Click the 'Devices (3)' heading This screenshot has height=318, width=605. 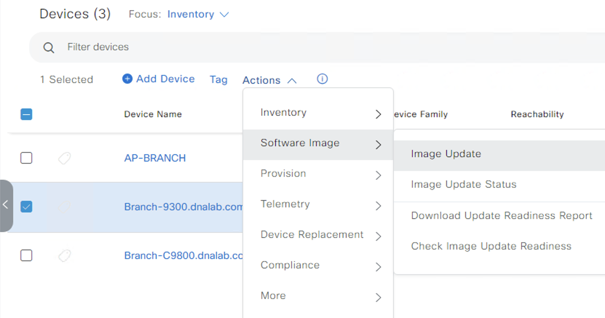[75, 14]
